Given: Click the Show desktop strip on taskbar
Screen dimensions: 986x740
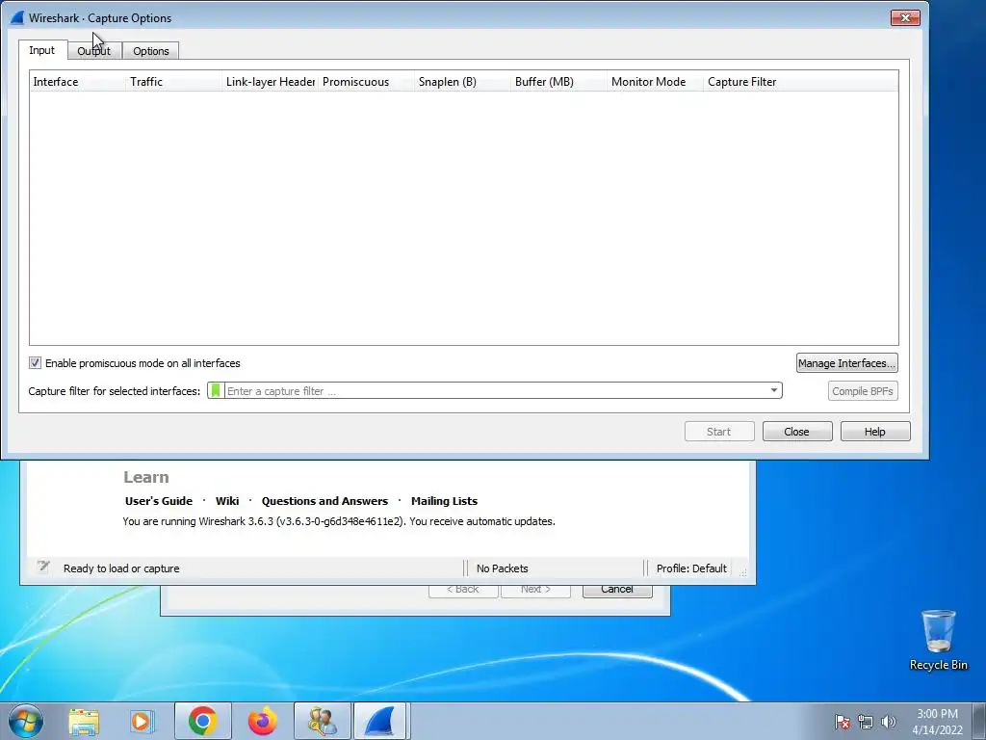Looking at the screenshot, I should 979,721.
